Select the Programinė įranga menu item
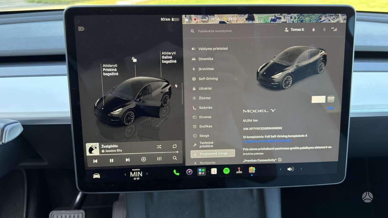The image size is (388, 218). pos(213,154)
